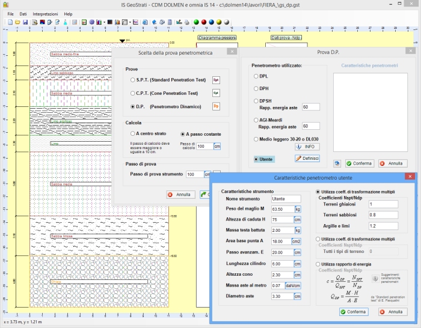Open a file using the yellow folder icon
421x328 pixels.
(x=17, y=22)
